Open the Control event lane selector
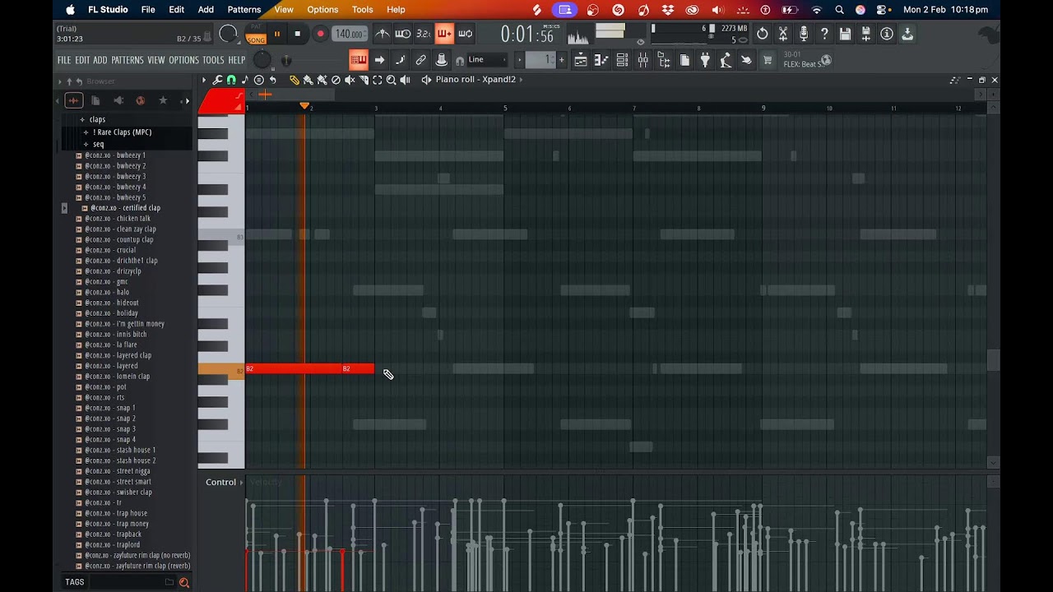The width and height of the screenshot is (1053, 592). point(224,482)
